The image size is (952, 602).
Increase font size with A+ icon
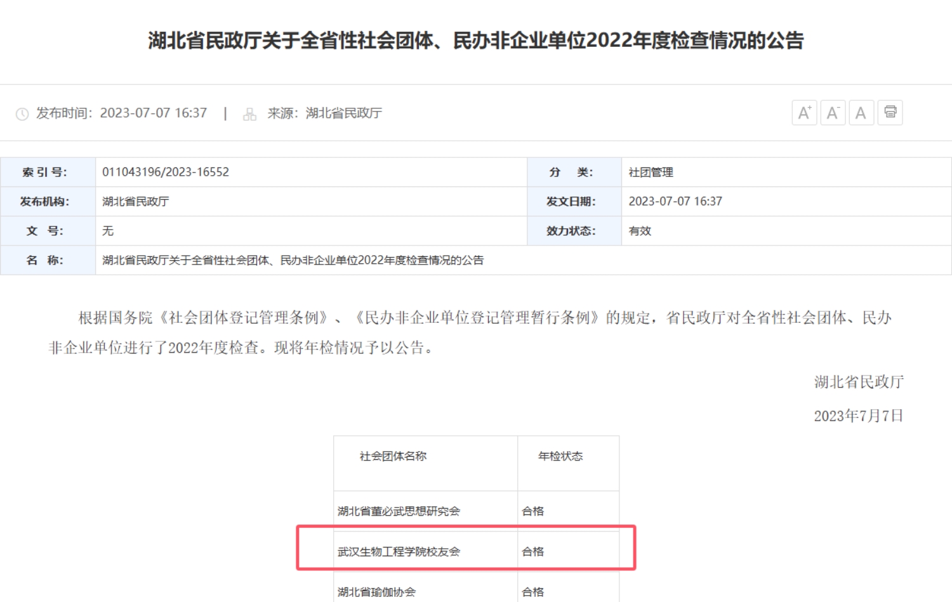pyautogui.click(x=804, y=113)
